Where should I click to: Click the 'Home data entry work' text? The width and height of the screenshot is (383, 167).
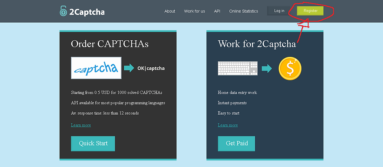coord(237,93)
